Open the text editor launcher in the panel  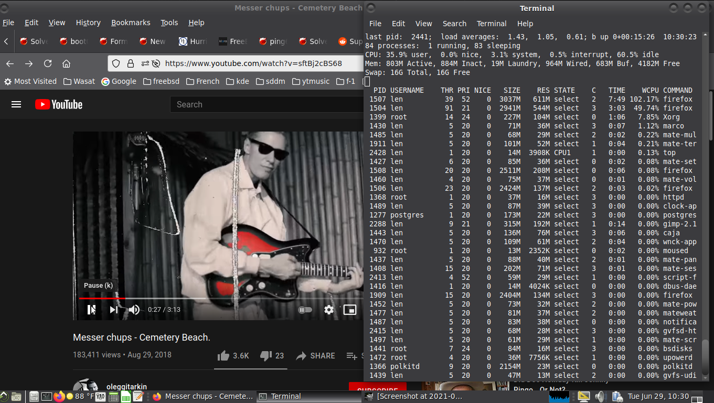point(137,397)
